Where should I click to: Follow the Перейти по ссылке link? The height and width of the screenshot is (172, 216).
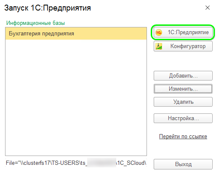tap(183, 137)
